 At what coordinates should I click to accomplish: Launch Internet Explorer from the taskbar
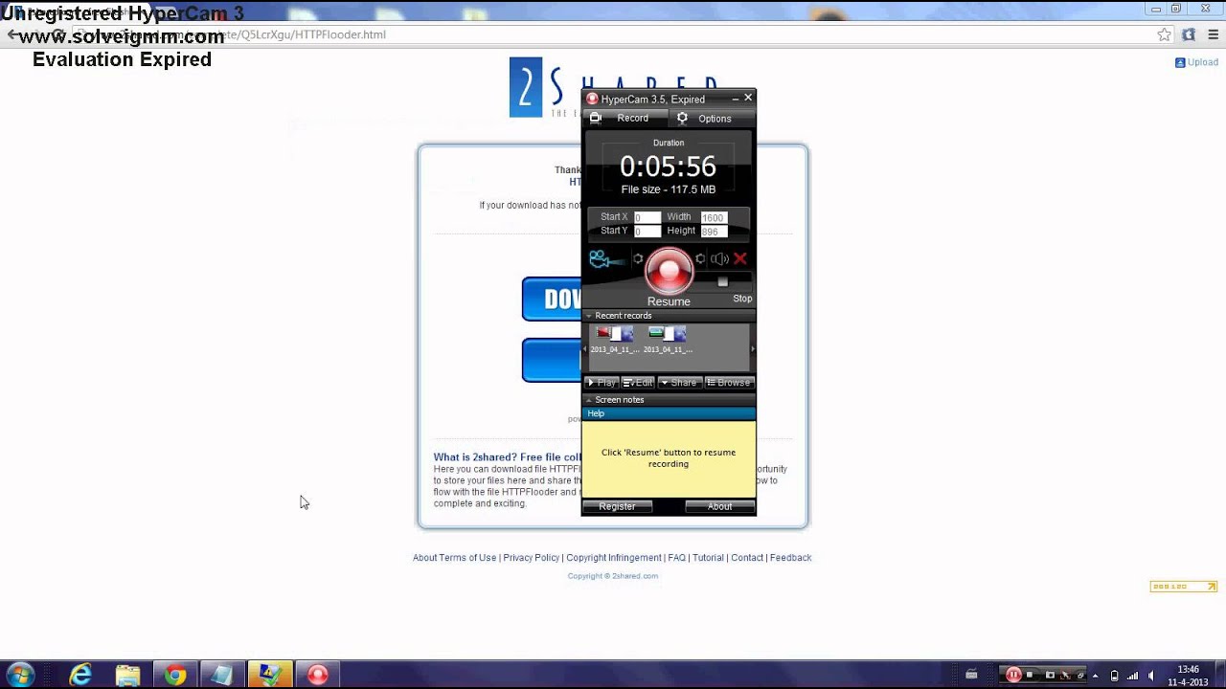click(81, 675)
